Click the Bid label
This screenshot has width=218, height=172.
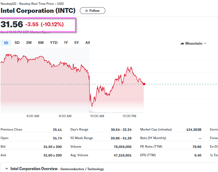coord(3,147)
